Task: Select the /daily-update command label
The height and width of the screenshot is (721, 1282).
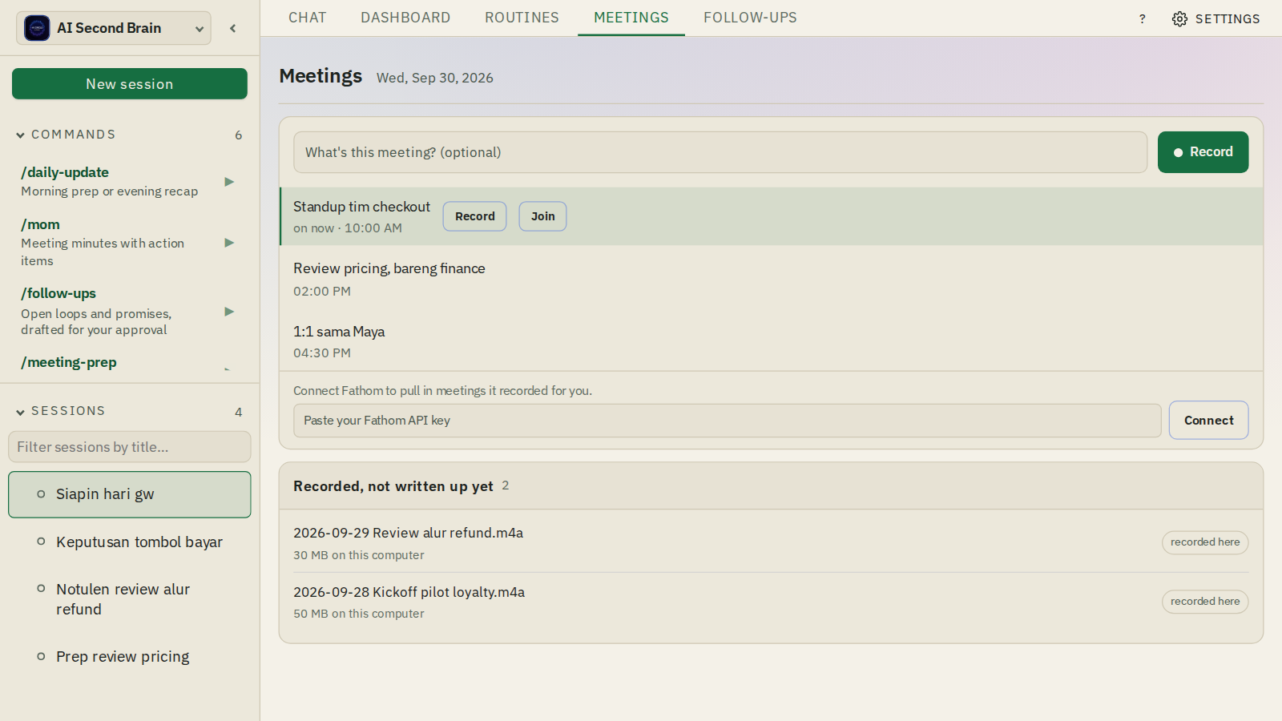Action: (x=65, y=172)
